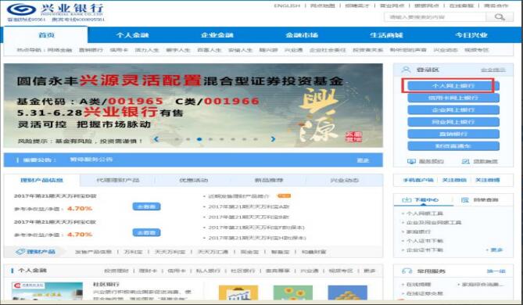
Task: Open the 手机客户端 link
Action: click(418, 180)
